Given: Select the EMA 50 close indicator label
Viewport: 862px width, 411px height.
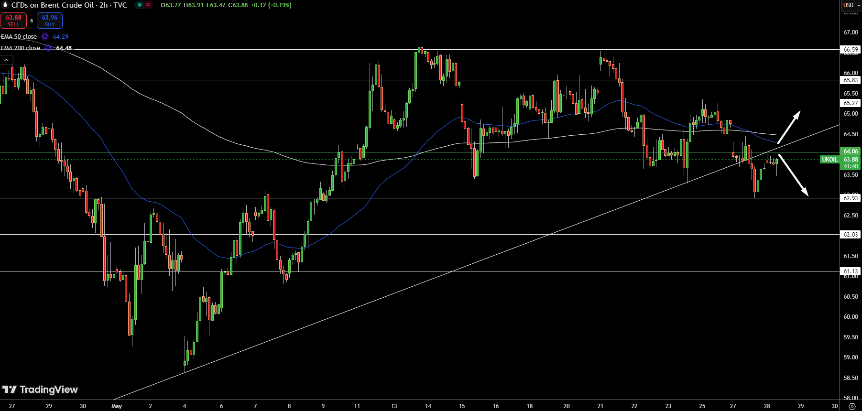Looking at the screenshot, I should click(x=19, y=36).
